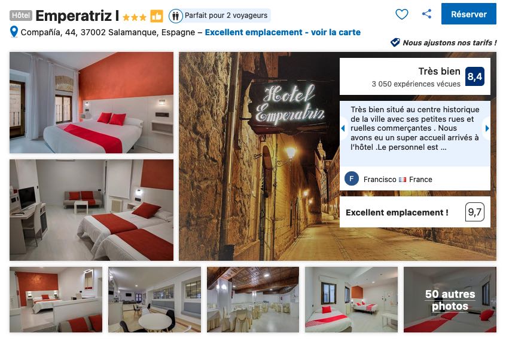Click the 9,7 location score badge

pos(475,212)
